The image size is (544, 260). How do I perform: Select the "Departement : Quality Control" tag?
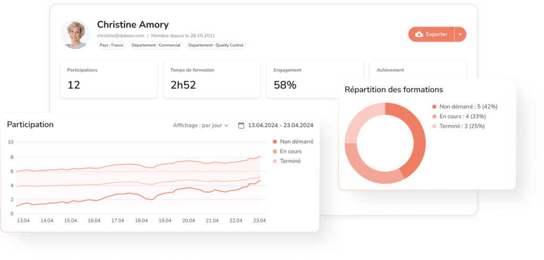tap(216, 45)
